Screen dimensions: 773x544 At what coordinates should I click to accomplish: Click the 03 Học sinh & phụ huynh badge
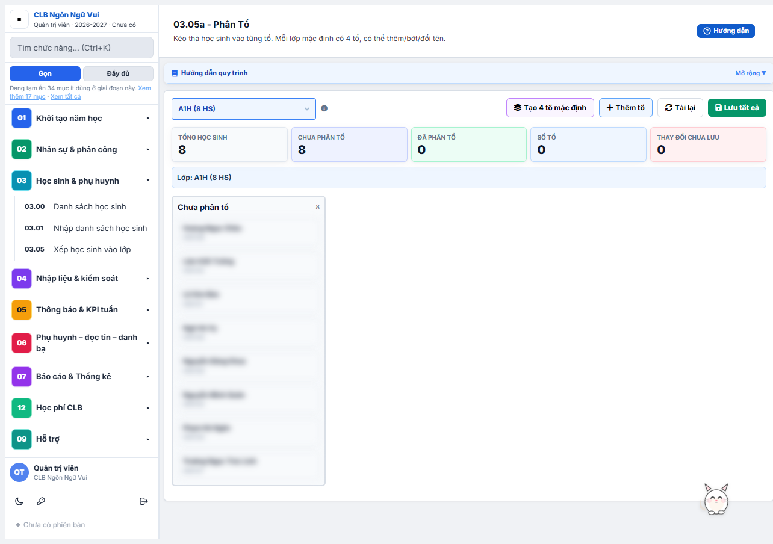click(22, 181)
